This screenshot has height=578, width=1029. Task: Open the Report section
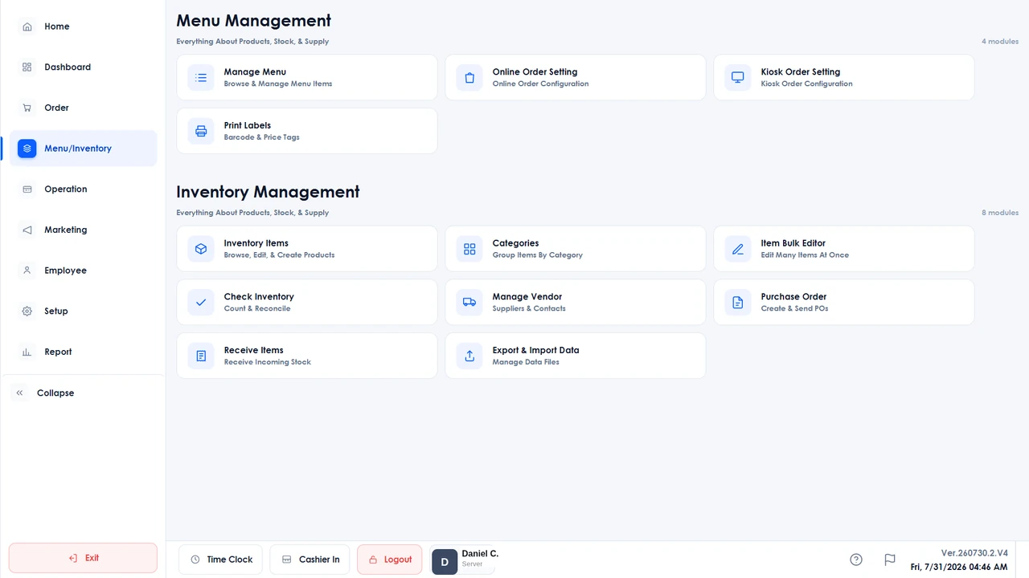[x=84, y=352]
